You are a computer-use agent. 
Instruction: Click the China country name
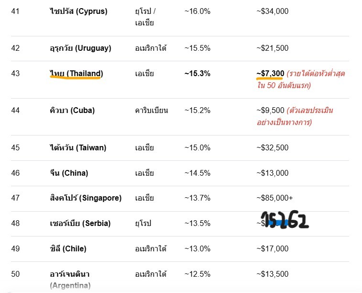(x=69, y=173)
